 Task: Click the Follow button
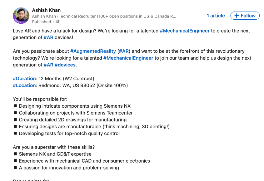245,16
